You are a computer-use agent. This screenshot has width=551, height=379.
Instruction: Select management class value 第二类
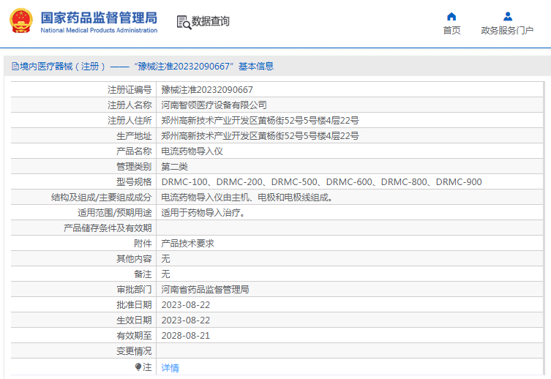point(175,167)
